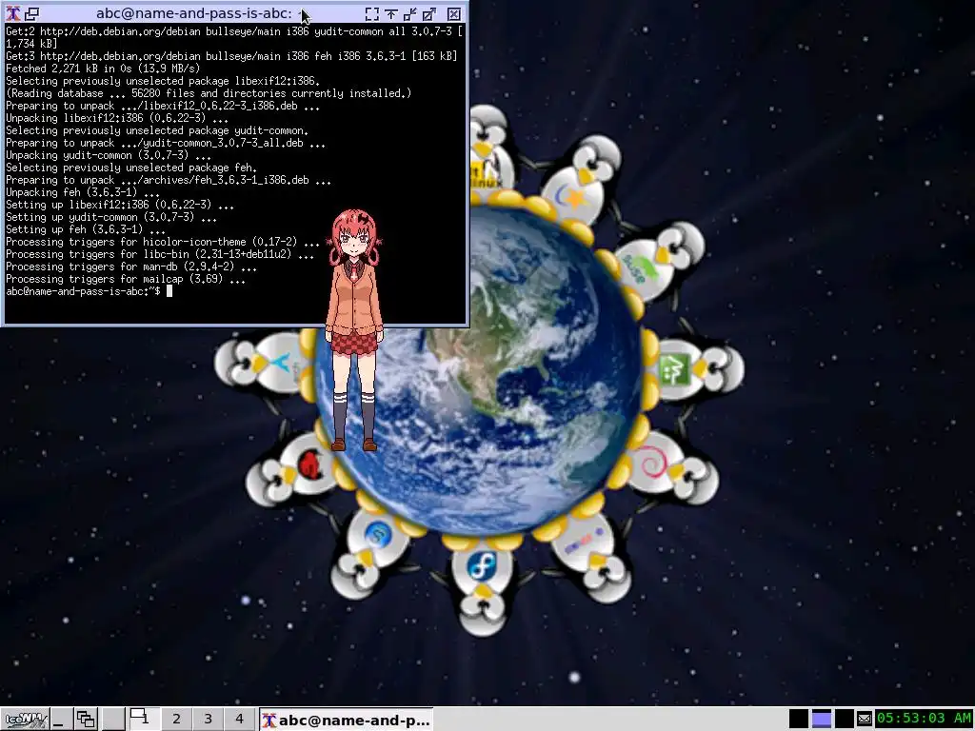Open the mailbox status tray icon
975x731 pixels.
(865, 720)
